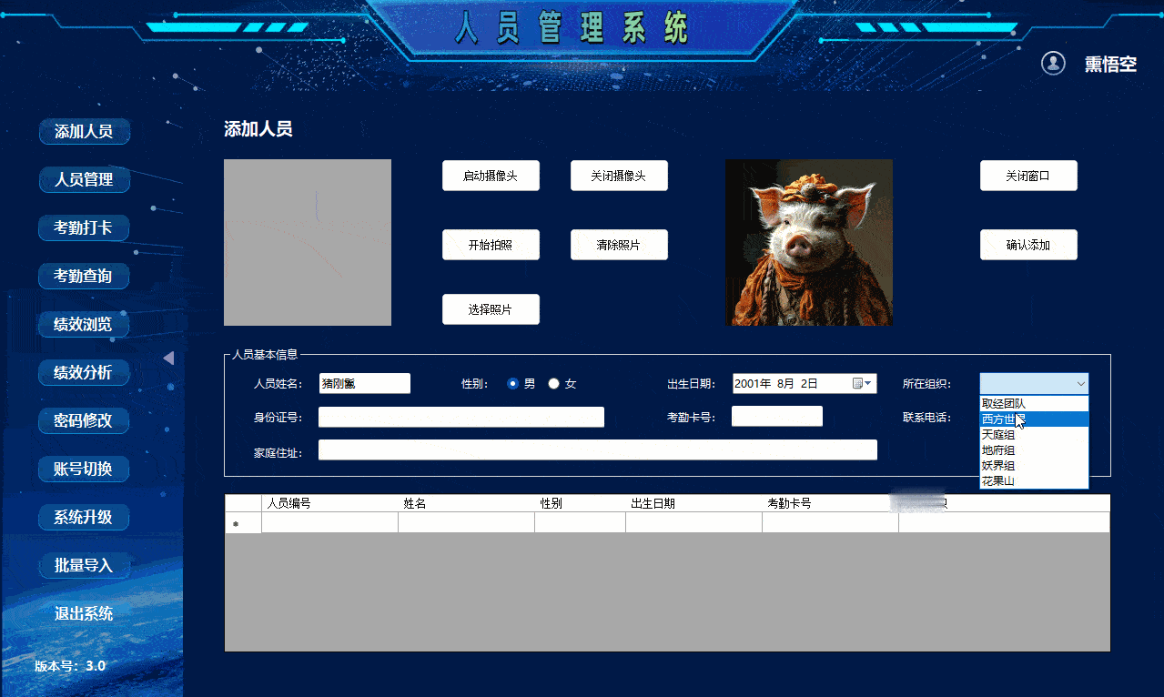The image size is (1164, 697).
Task: Click the 人员编号 column header
Action: pyautogui.click(x=329, y=503)
